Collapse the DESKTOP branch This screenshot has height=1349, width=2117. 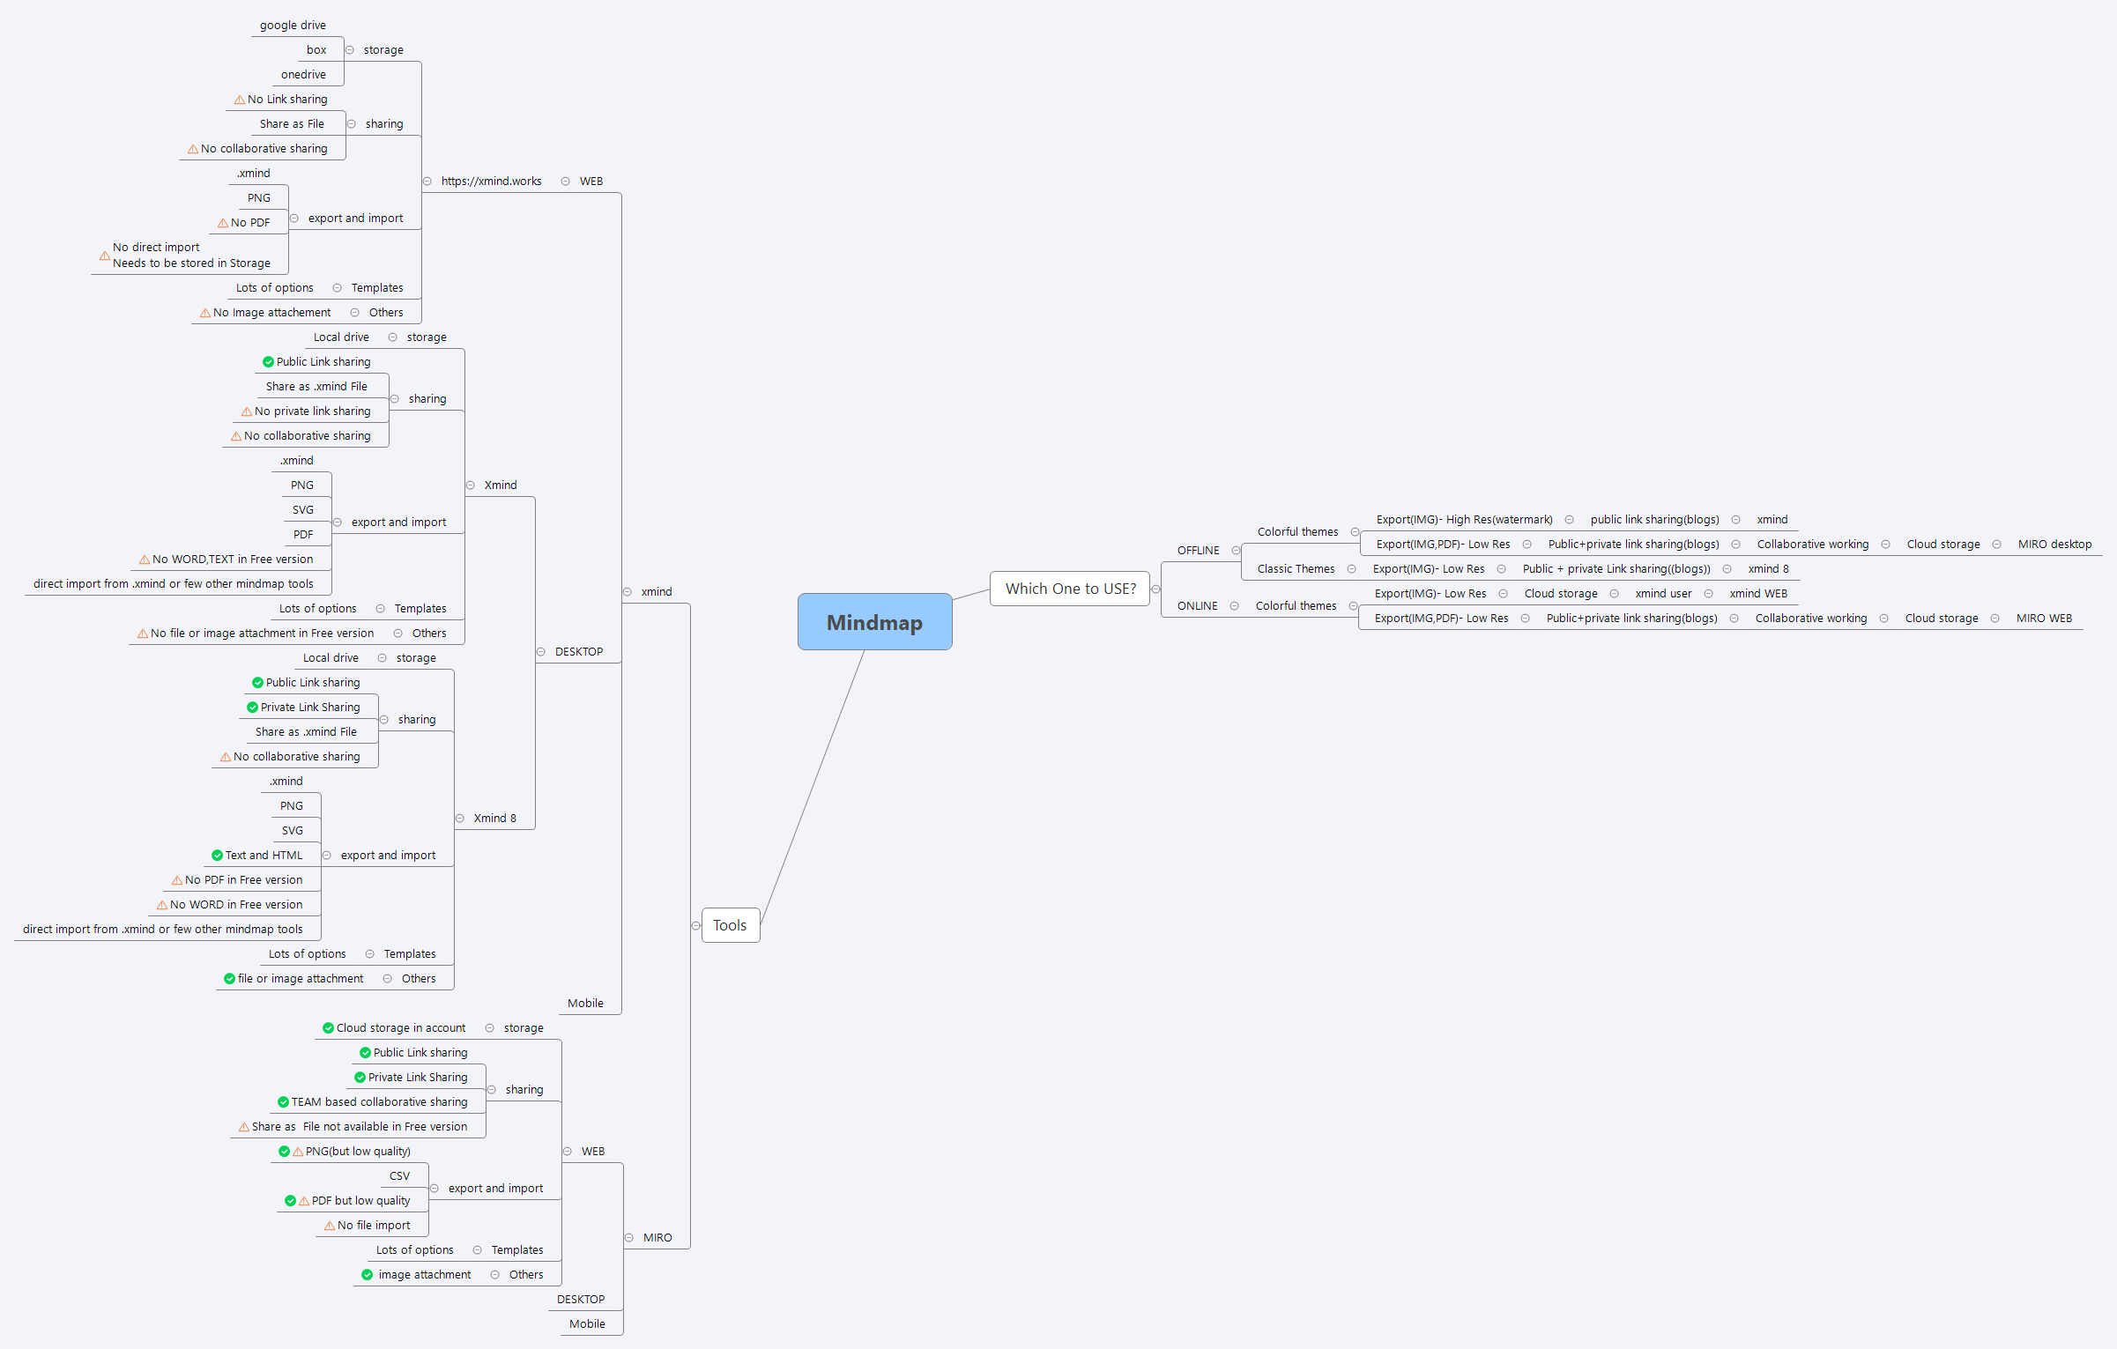click(542, 651)
